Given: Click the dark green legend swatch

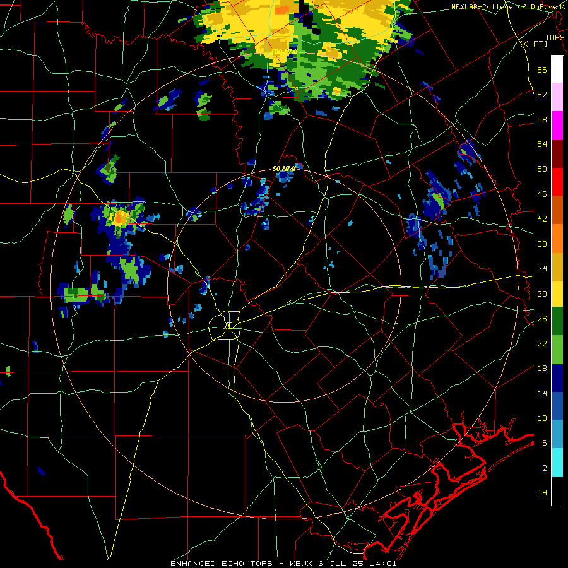Looking at the screenshot, I should pos(557,321).
